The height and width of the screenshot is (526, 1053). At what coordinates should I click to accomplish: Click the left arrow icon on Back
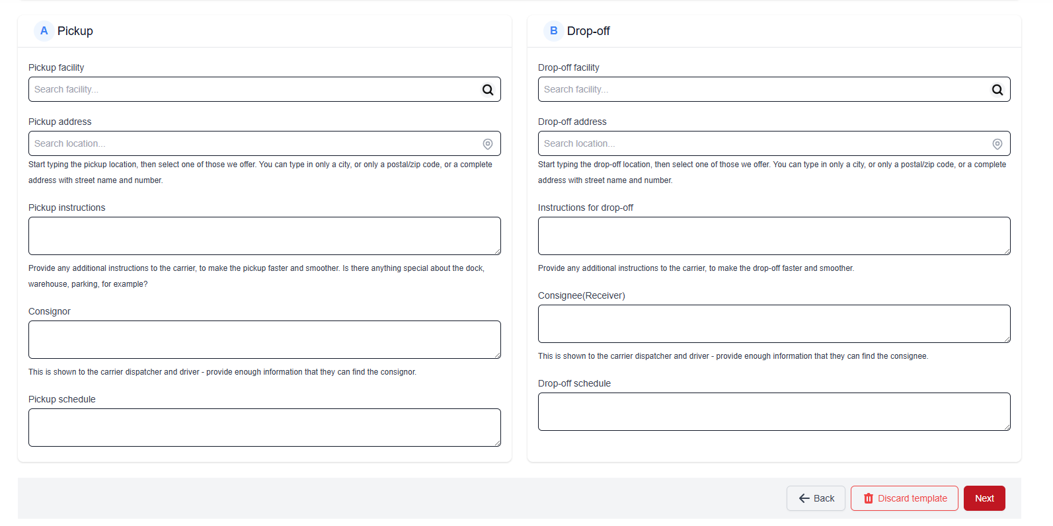[804, 498]
